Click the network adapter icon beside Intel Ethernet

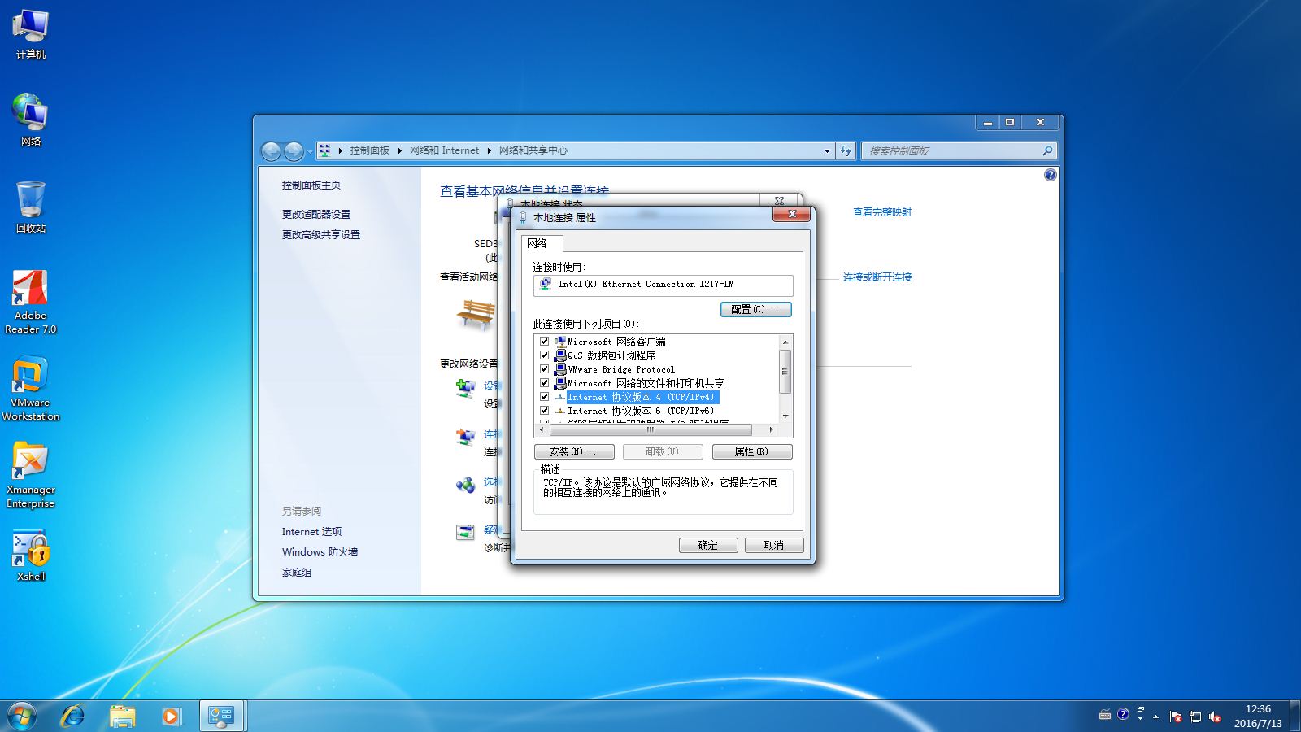(x=545, y=284)
